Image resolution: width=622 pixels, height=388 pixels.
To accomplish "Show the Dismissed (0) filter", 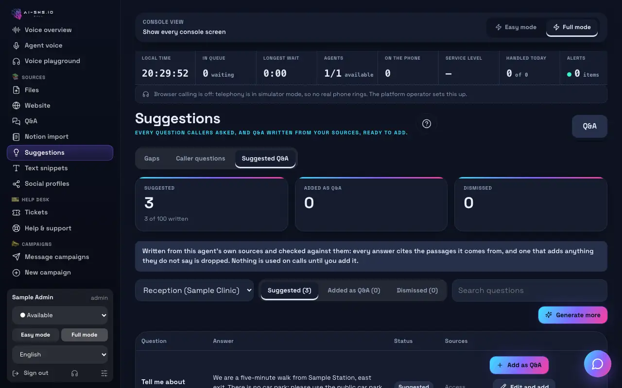I will click(x=417, y=291).
